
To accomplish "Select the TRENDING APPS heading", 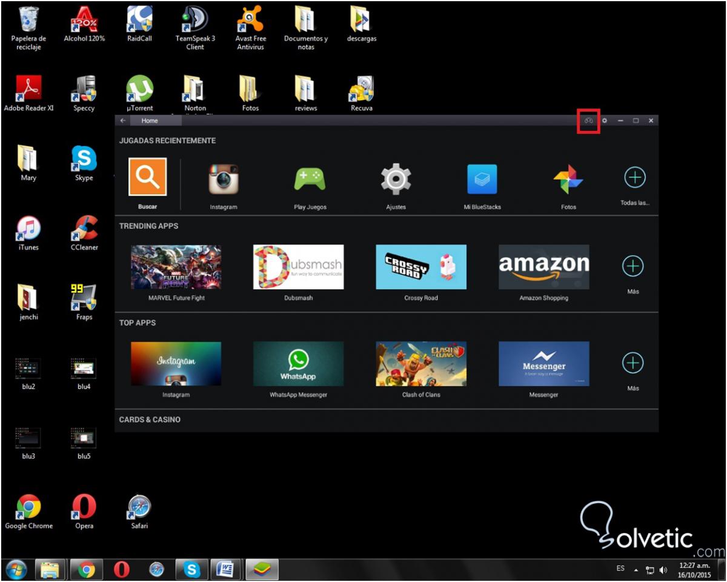I will (x=148, y=226).
